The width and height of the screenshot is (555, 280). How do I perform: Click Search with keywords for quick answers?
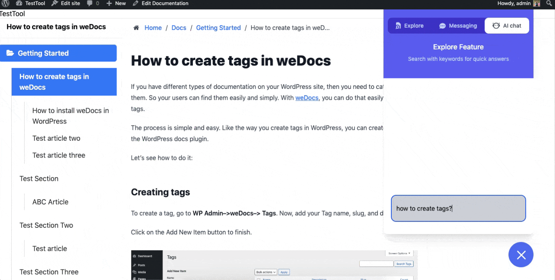[458, 59]
